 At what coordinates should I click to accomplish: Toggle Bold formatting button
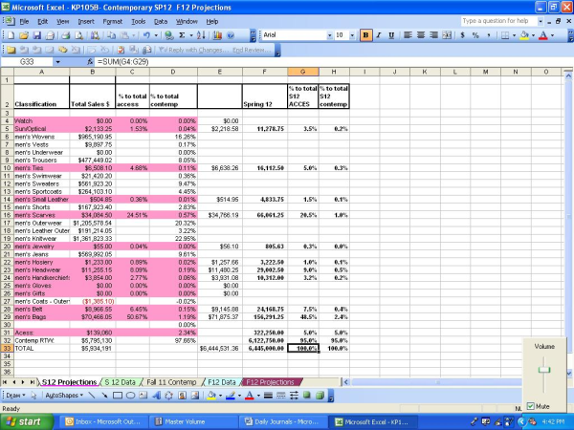tap(366, 34)
